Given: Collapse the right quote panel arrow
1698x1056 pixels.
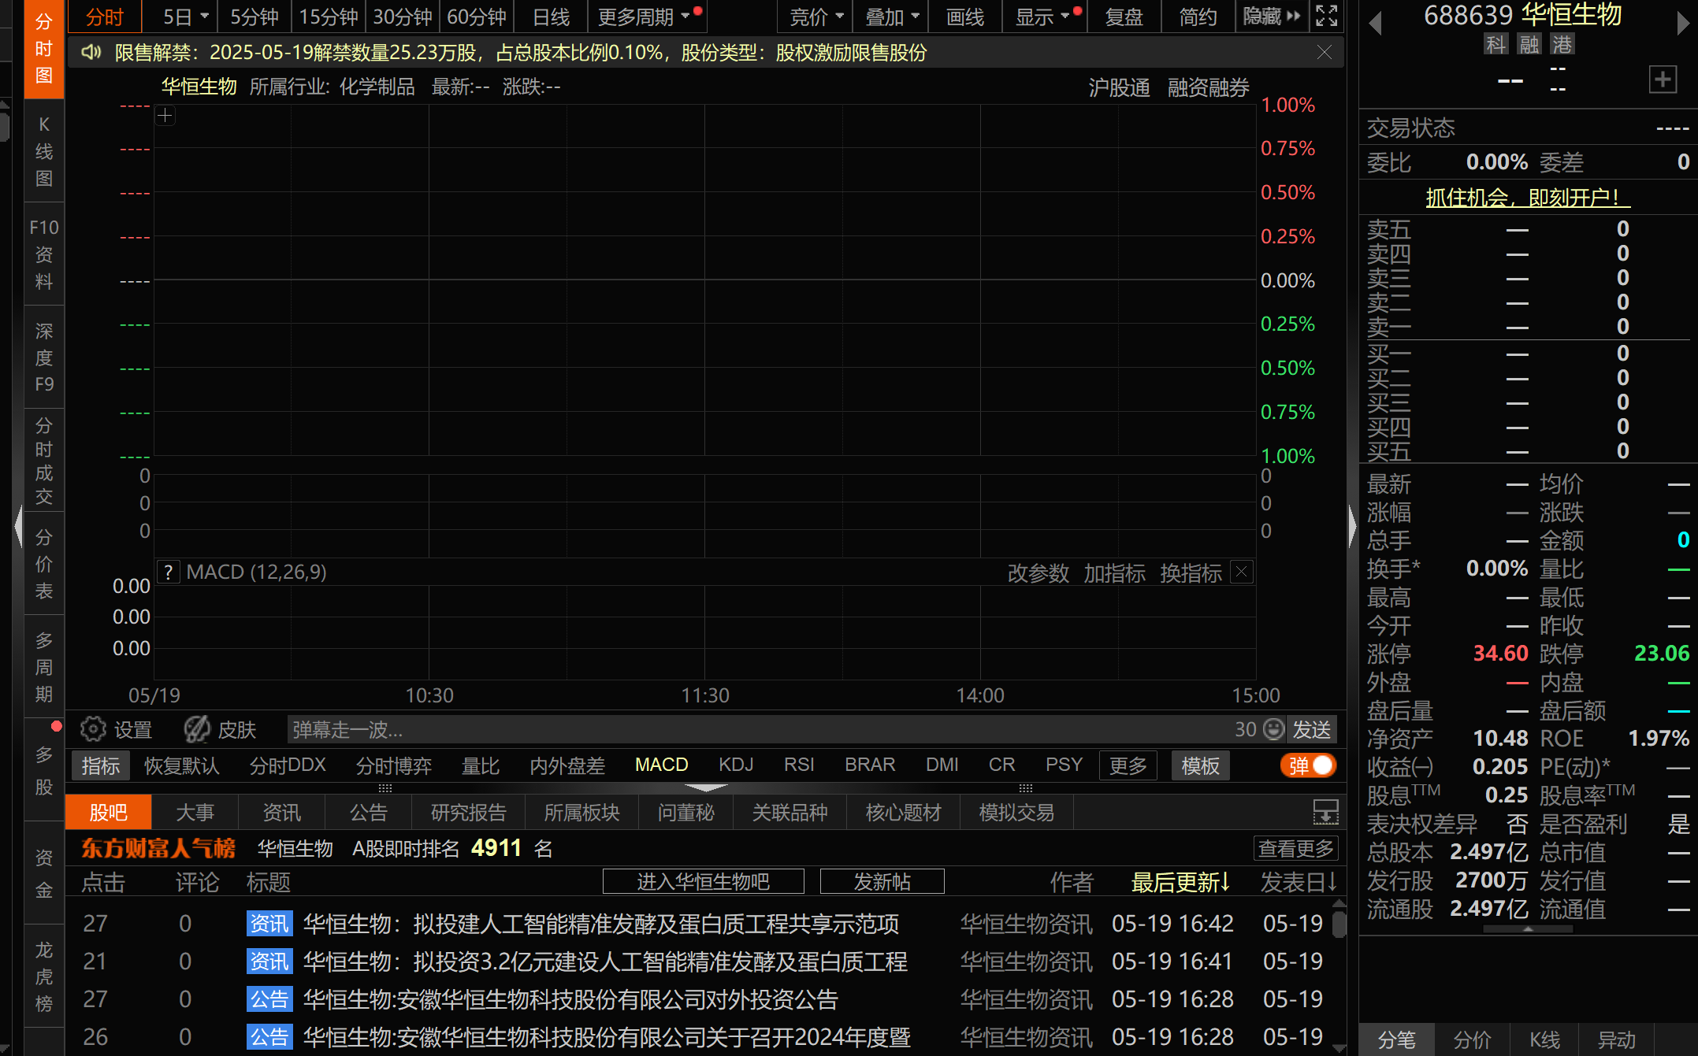Looking at the screenshot, I should (1352, 526).
